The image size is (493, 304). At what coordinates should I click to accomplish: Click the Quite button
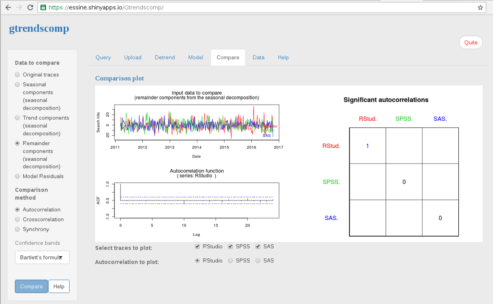471,42
